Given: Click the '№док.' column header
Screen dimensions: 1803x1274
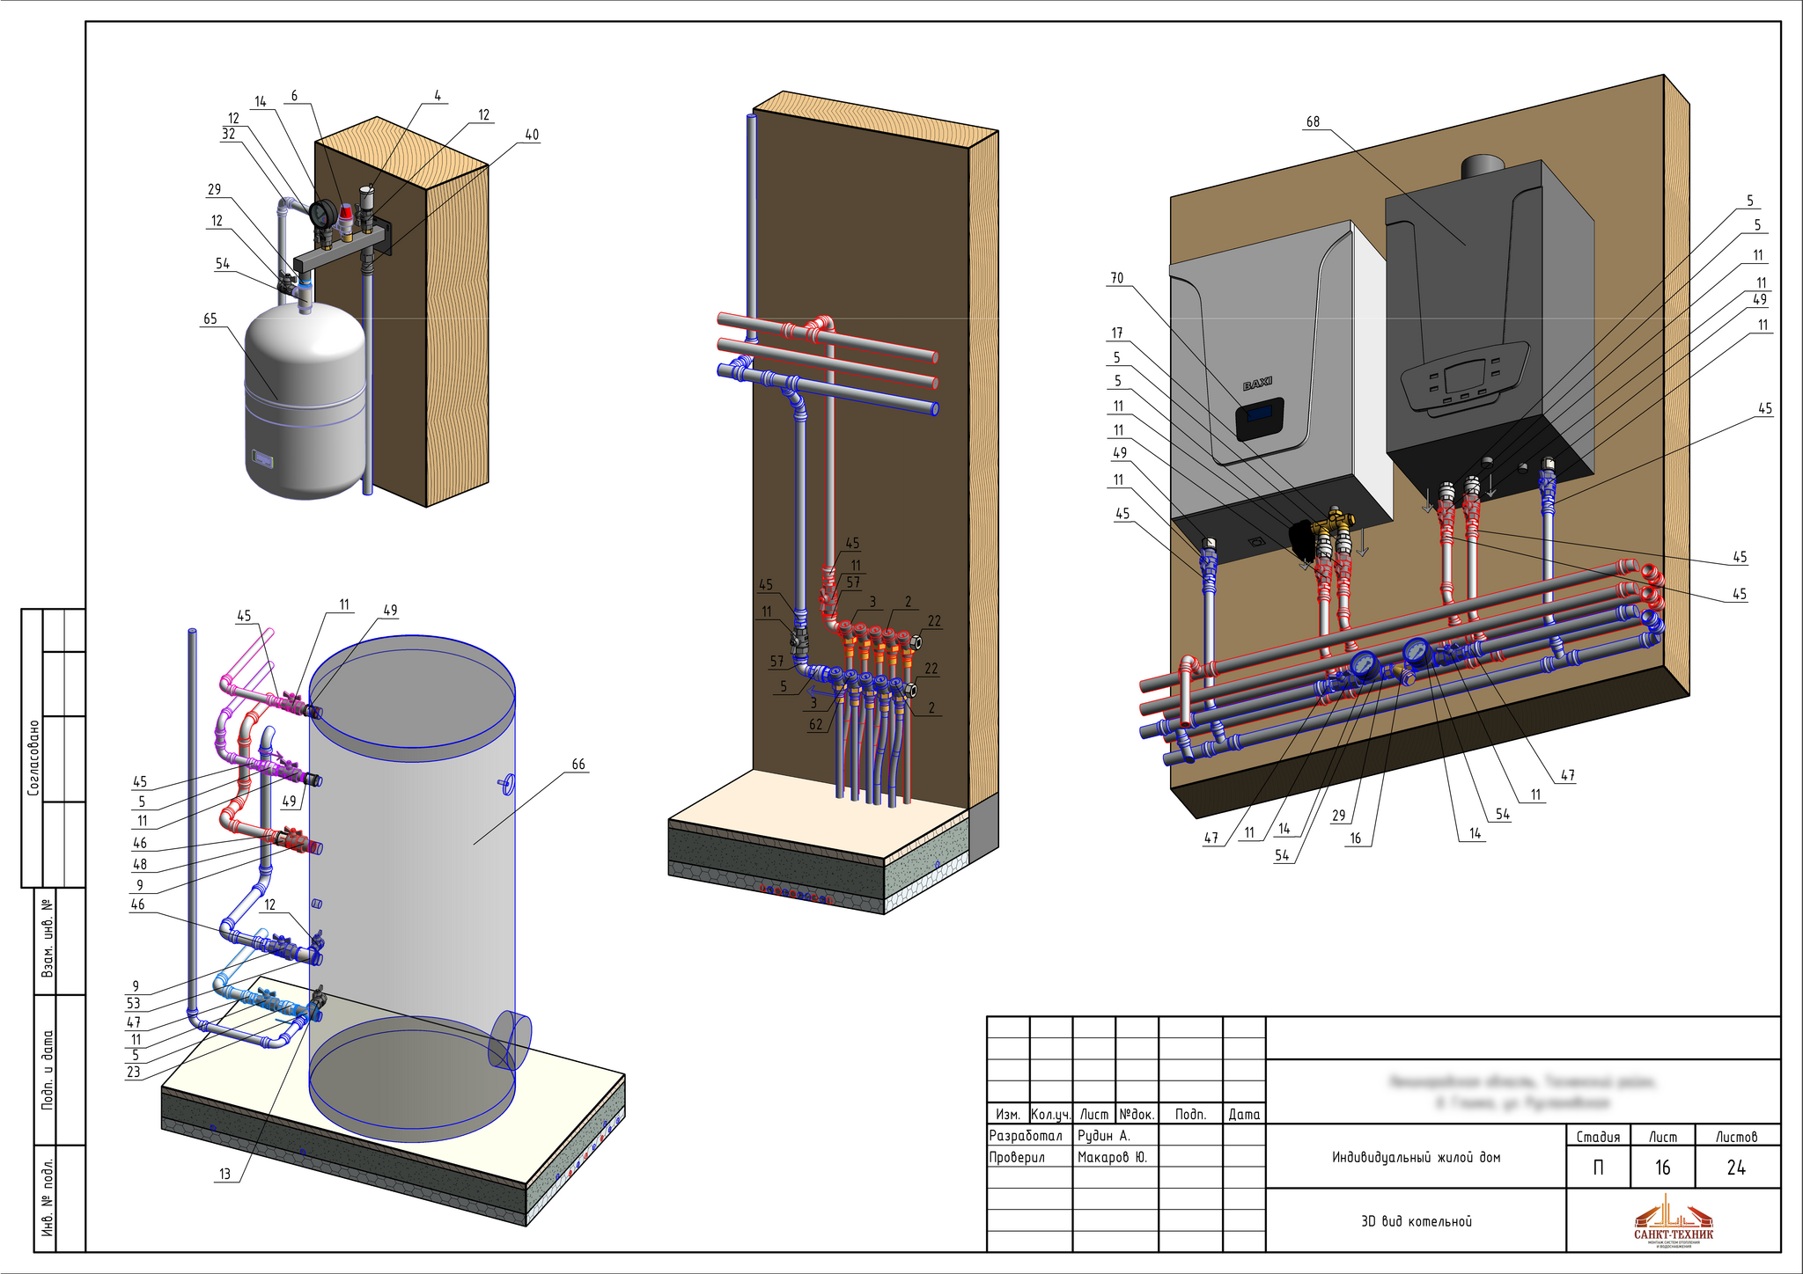Looking at the screenshot, I should [x=1137, y=1114].
